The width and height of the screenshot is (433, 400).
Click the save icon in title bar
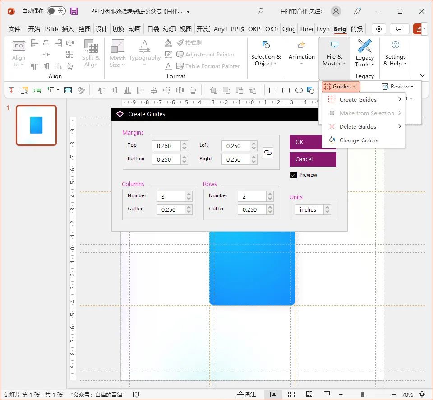point(74,11)
